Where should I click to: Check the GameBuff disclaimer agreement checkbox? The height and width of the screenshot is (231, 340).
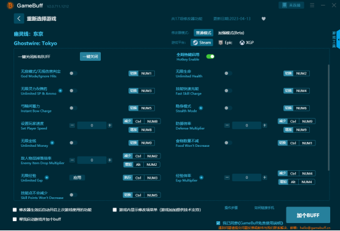(x=218, y=223)
